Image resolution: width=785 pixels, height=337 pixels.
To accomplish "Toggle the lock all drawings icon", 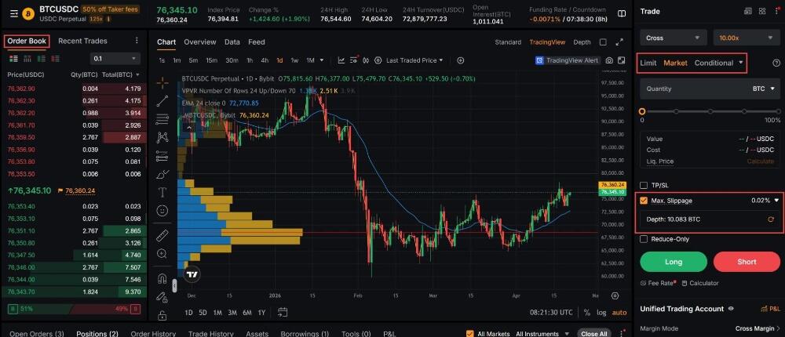I will pos(162,315).
